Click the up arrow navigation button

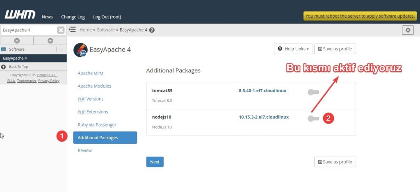pos(16,41)
